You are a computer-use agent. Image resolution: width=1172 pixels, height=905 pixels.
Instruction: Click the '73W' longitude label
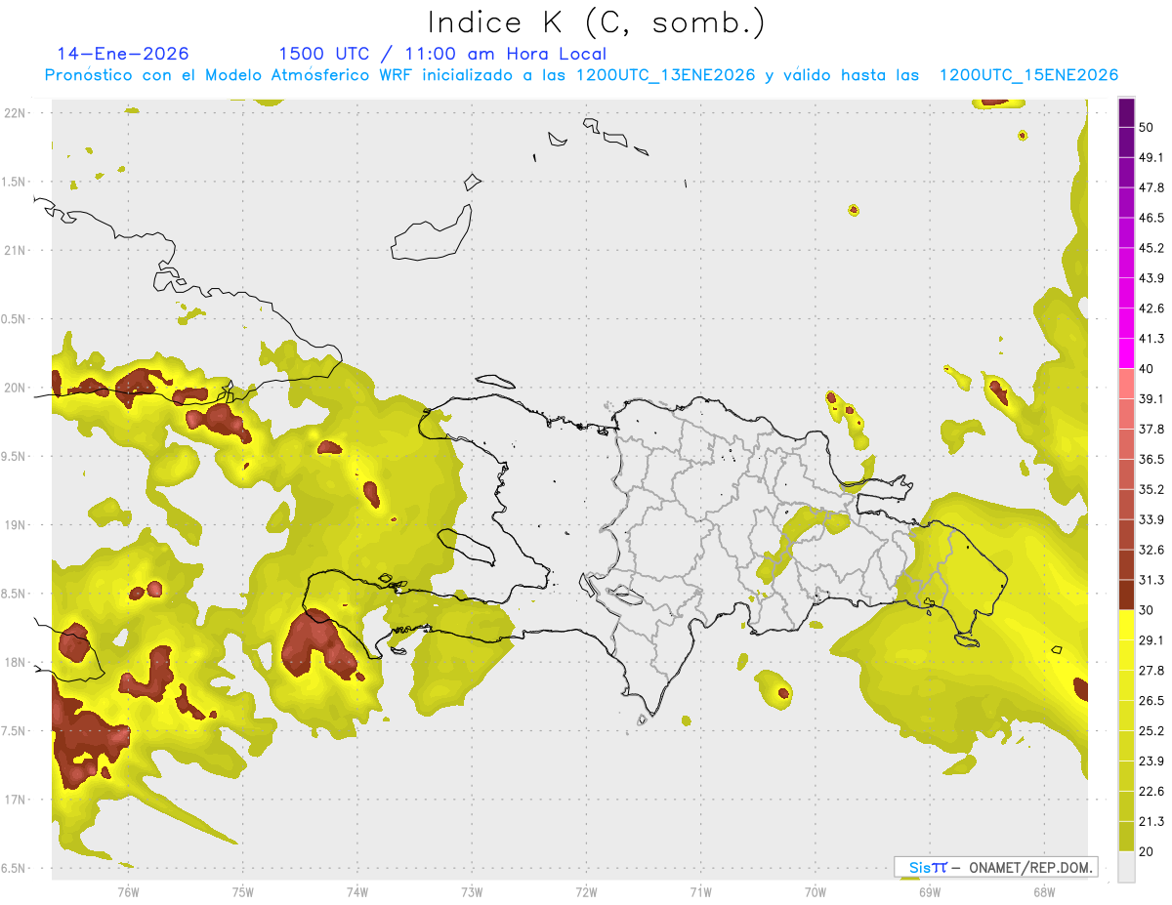click(x=472, y=891)
